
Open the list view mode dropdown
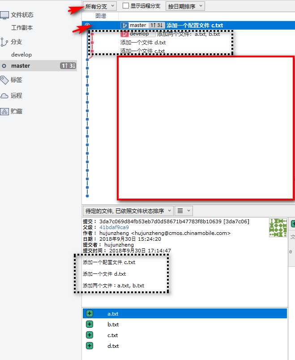184,211
